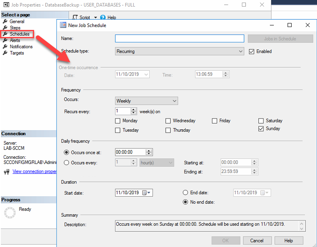Click the Cancel button
The image size is (317, 247).
257,240
